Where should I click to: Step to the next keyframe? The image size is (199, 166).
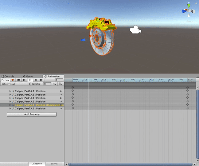click(x=36, y=80)
